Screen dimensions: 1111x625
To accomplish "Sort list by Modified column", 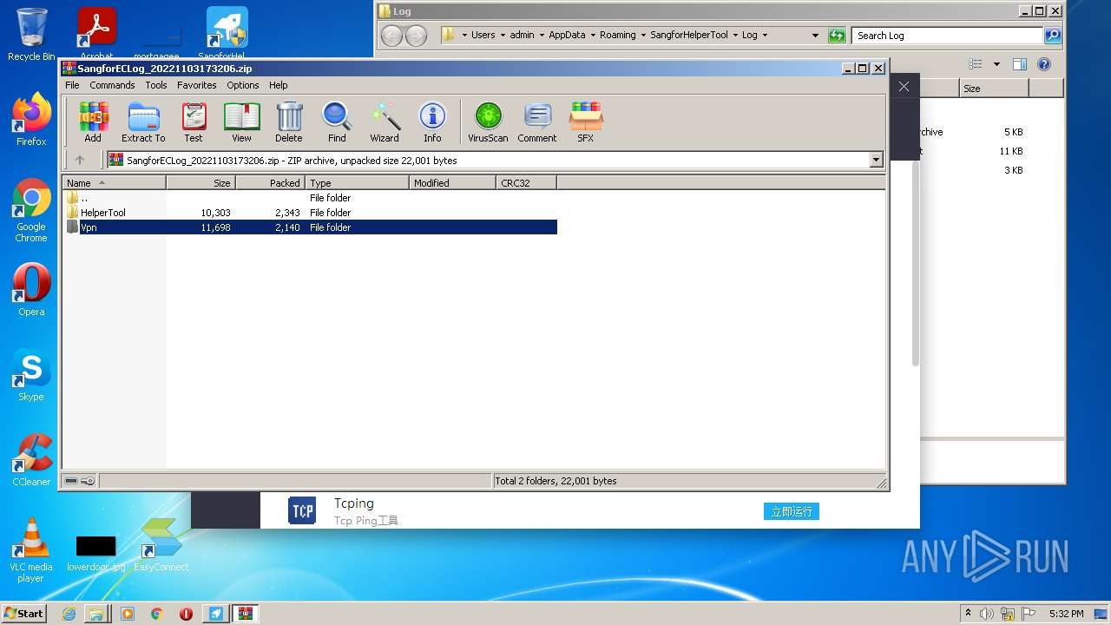I will (452, 183).
